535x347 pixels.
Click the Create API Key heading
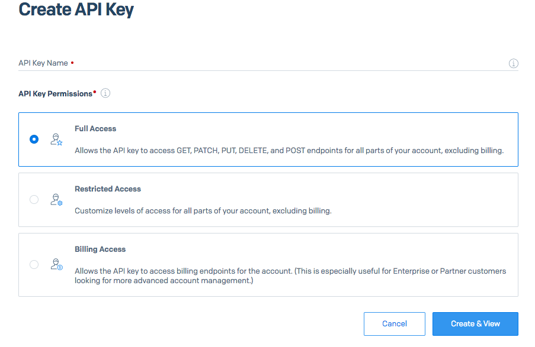coord(76,10)
